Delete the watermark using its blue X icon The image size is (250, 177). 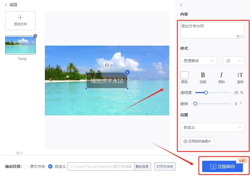click(x=127, y=72)
